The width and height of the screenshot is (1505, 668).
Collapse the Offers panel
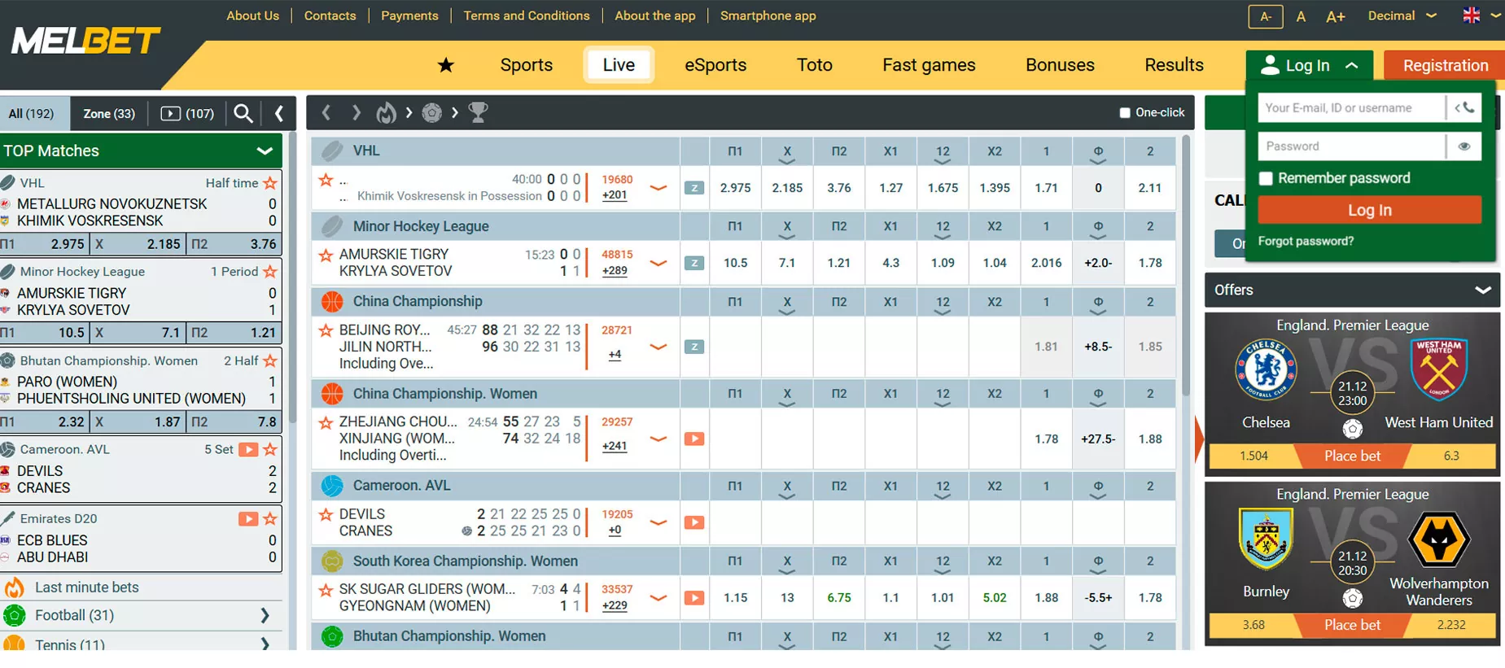click(1483, 290)
